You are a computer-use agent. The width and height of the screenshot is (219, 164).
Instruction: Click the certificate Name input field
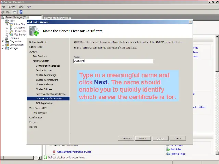[113, 61]
